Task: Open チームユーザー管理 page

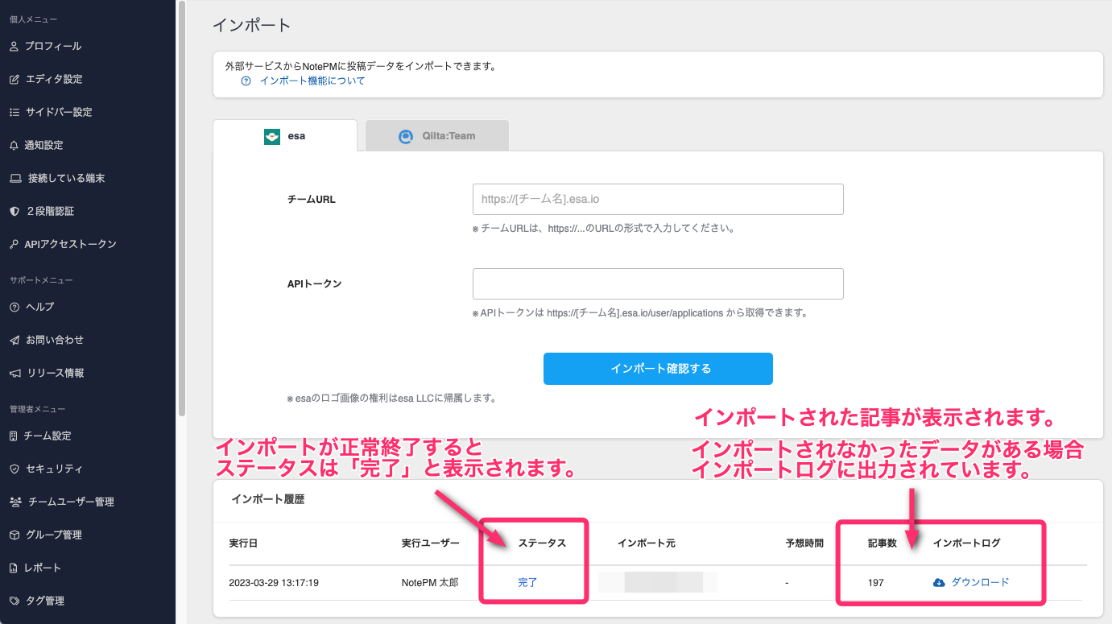Action: coord(71,502)
